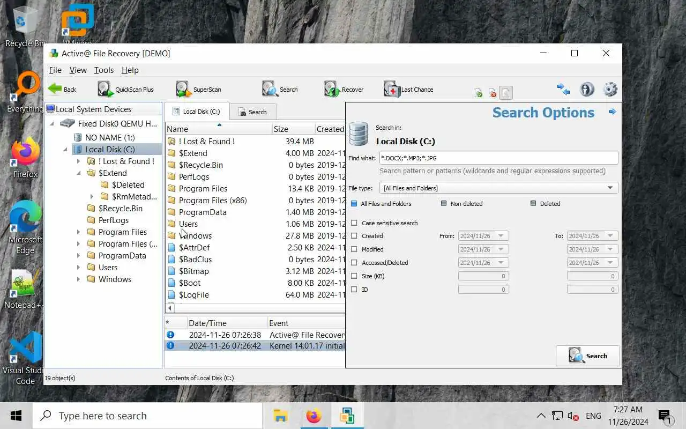Select $Bitmap file in list
The image size is (686, 429).
pos(193,271)
